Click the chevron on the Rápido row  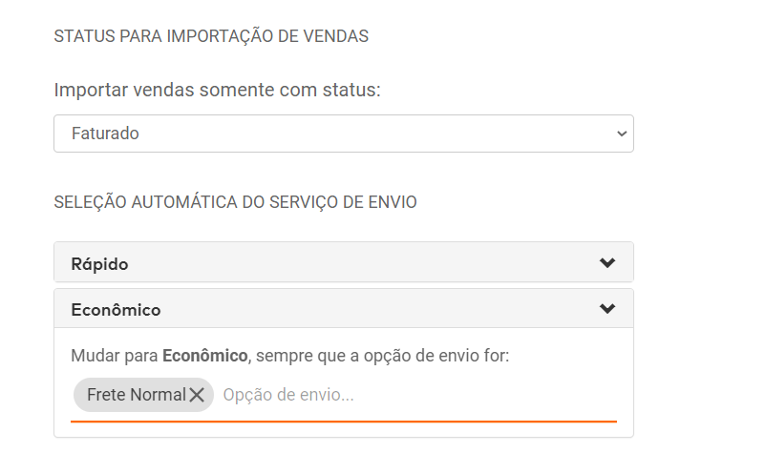607,263
